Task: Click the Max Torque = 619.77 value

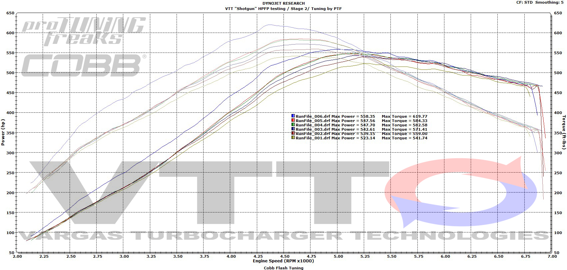Action: tap(404, 116)
